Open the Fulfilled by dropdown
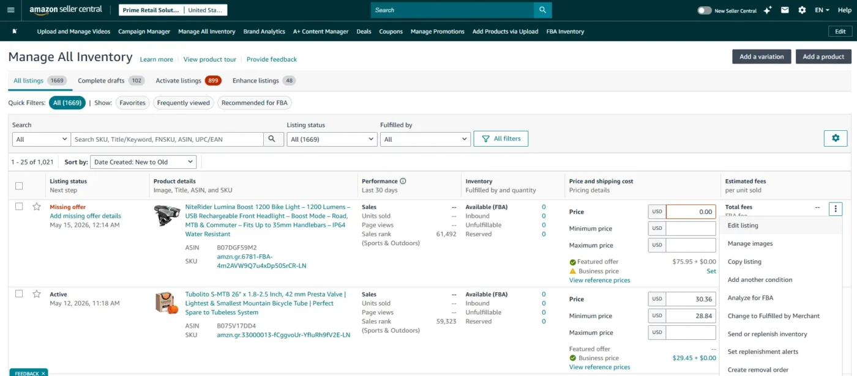The height and width of the screenshot is (376, 857). (425, 139)
